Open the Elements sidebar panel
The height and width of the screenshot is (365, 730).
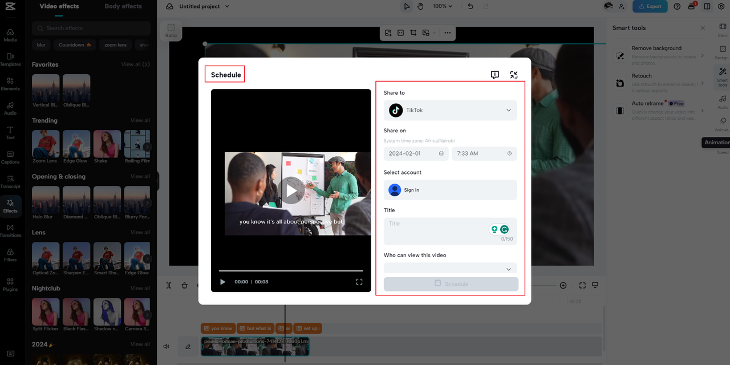[10, 84]
